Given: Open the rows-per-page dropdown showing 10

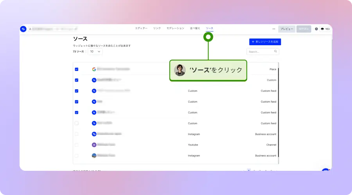Looking at the screenshot, I should 95,51.
